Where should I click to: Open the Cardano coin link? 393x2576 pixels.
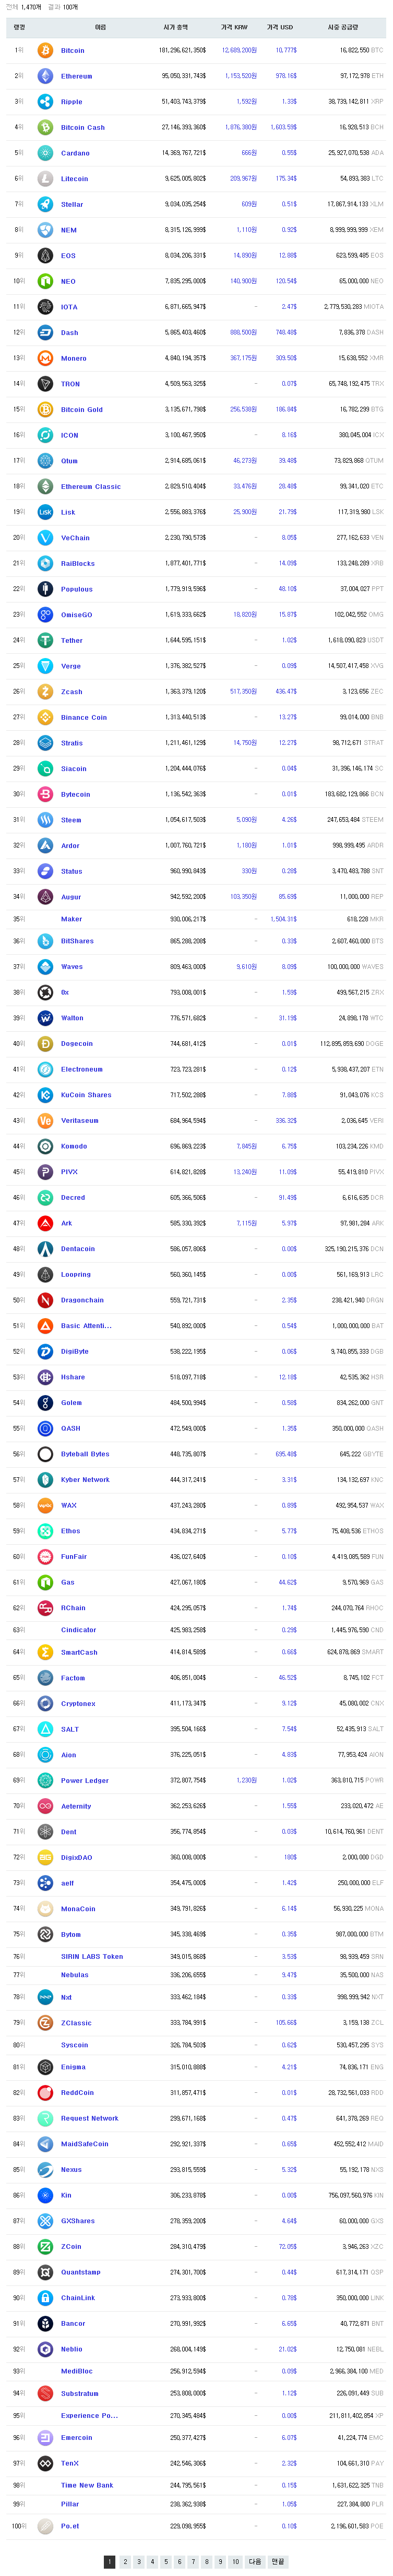(x=75, y=153)
